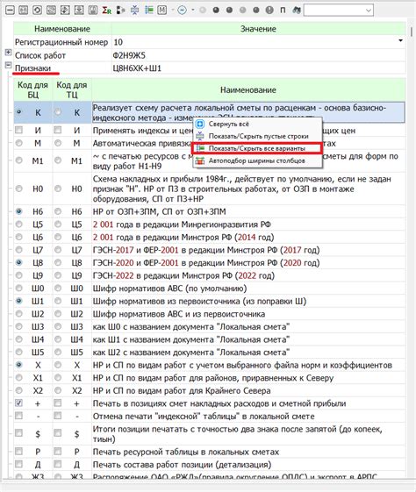Click the registration number value 10
This screenshot has width=416, height=492.
(118, 42)
